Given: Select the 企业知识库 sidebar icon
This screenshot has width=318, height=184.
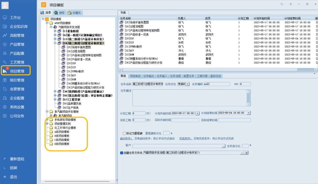Looking at the screenshot, I should click(19, 26).
